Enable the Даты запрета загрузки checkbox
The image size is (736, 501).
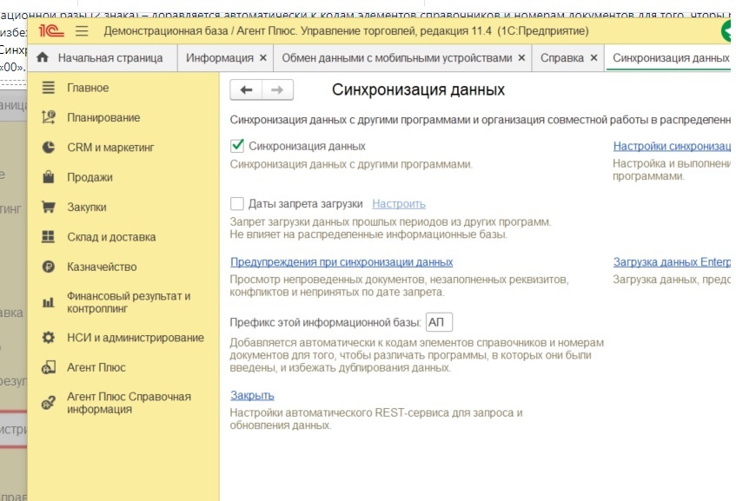click(x=237, y=203)
